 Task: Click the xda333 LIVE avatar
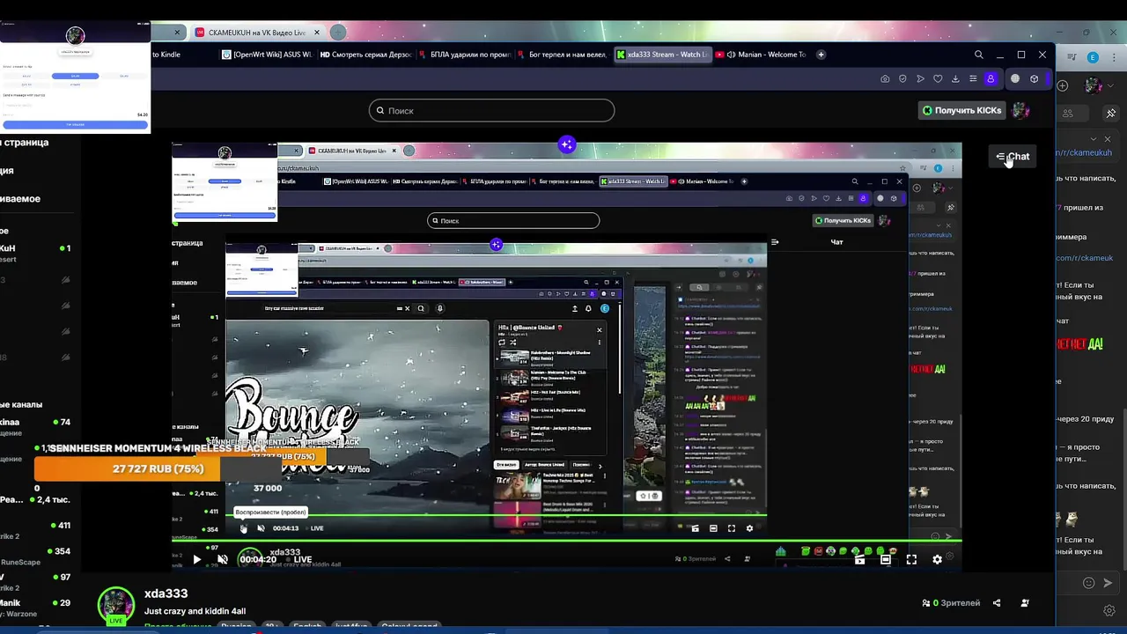115,605
